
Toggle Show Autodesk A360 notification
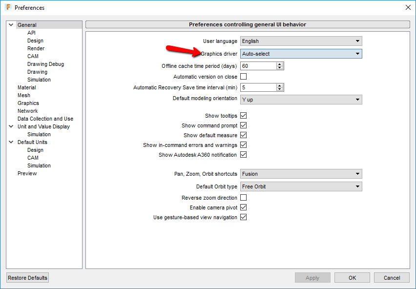click(x=243, y=155)
